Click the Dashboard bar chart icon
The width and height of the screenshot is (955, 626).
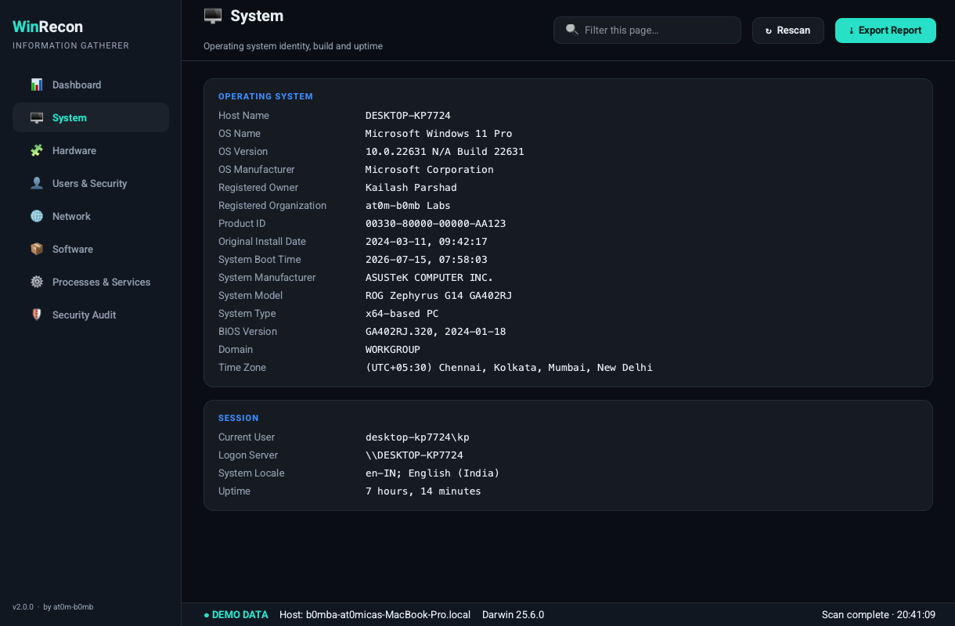(x=37, y=85)
